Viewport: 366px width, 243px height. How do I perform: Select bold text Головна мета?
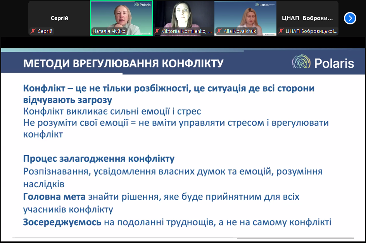54,197
